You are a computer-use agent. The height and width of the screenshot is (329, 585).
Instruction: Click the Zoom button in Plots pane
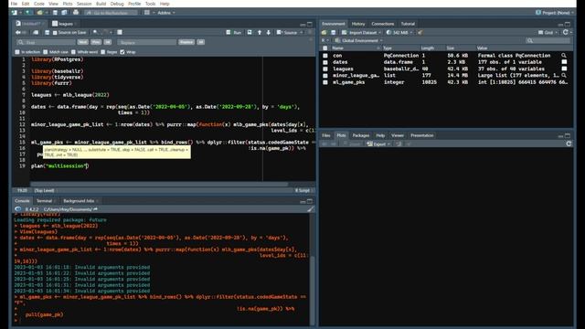[x=352, y=144]
